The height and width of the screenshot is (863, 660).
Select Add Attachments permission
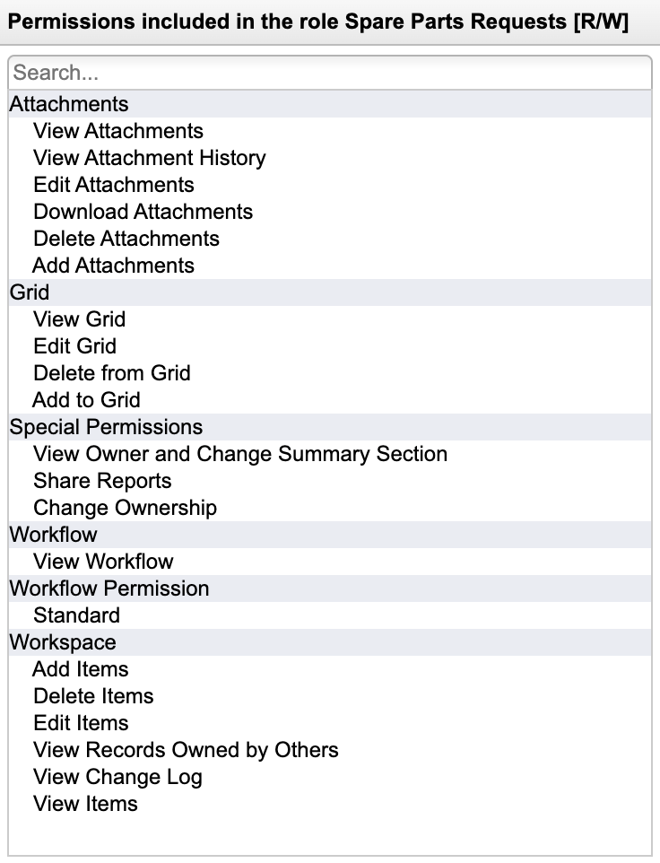click(x=114, y=266)
